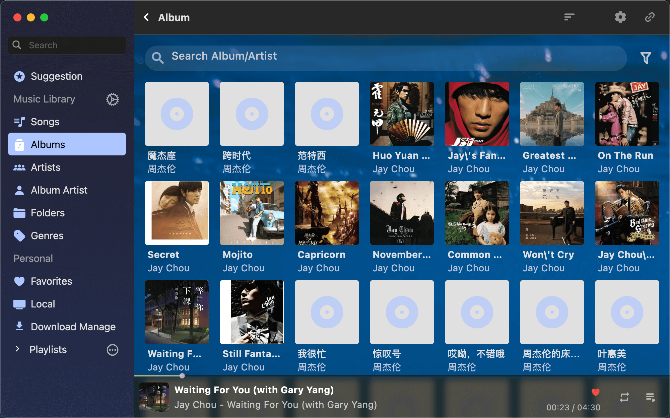Open settings gear in top bar

point(620,17)
